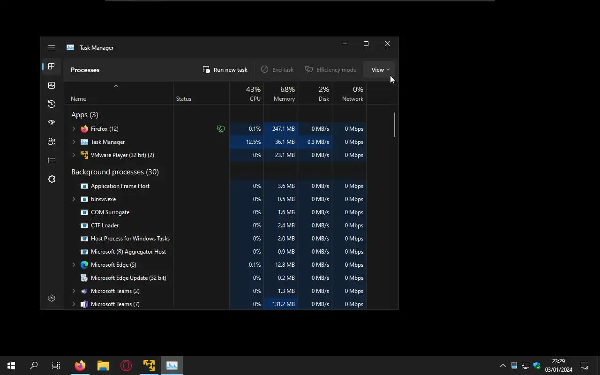Click the process list vertical scrollbar
The height and width of the screenshot is (375, 600).
[395, 125]
